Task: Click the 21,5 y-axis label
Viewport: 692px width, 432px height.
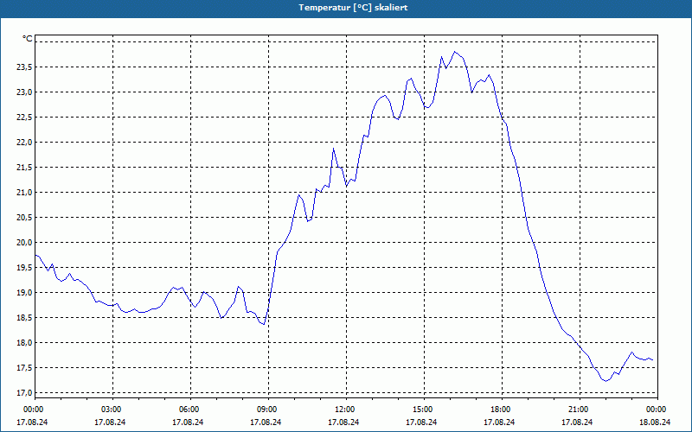Action: (25, 168)
